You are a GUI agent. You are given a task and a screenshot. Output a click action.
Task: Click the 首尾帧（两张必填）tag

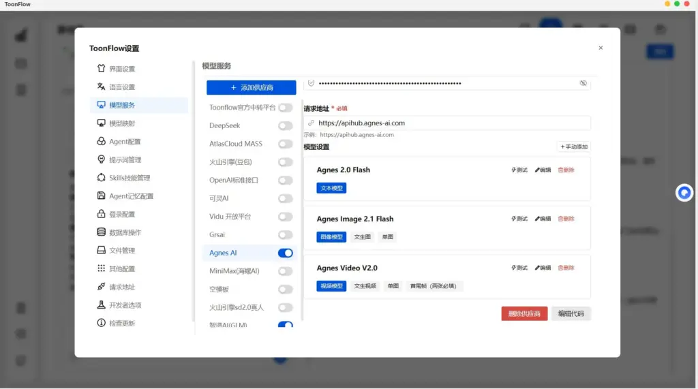(433, 285)
